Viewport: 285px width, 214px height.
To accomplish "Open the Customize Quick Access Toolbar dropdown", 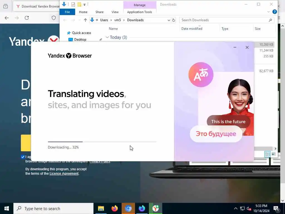I will 84,4.
